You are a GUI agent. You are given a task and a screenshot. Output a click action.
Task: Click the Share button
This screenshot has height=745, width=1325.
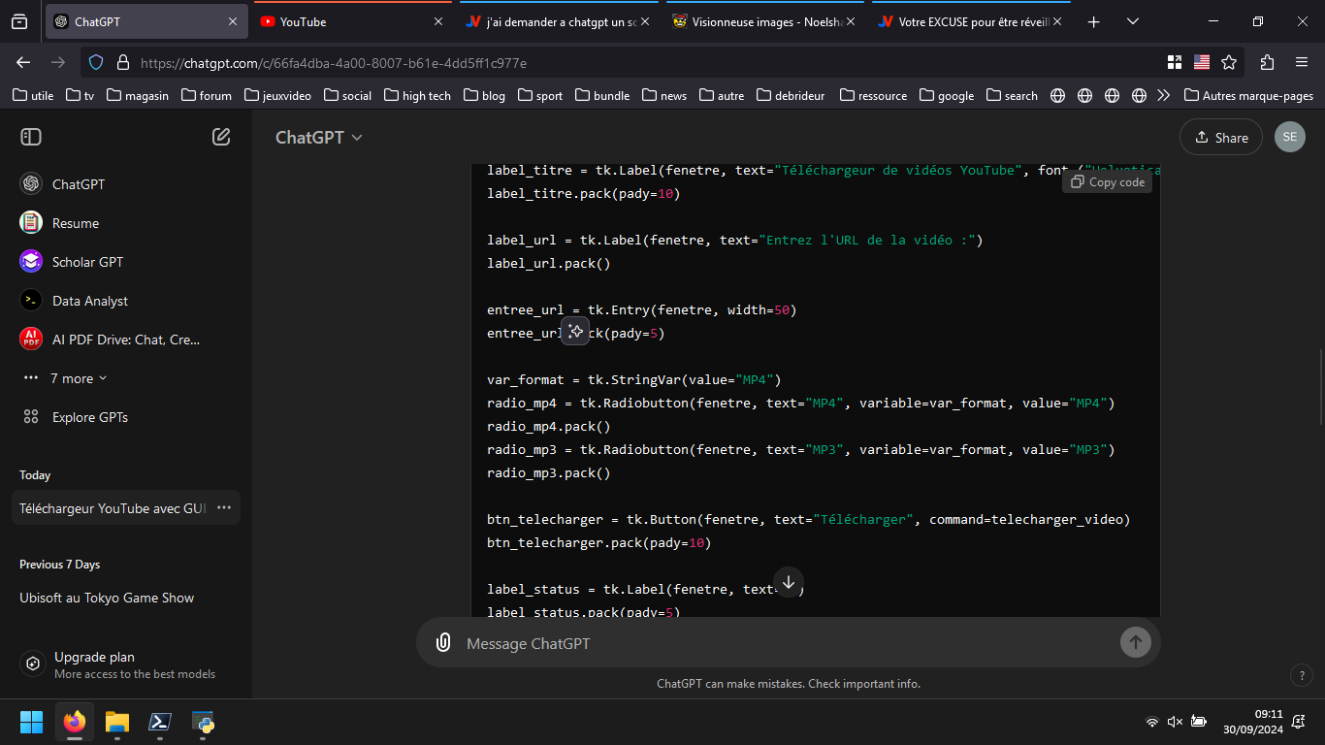[1220, 137]
